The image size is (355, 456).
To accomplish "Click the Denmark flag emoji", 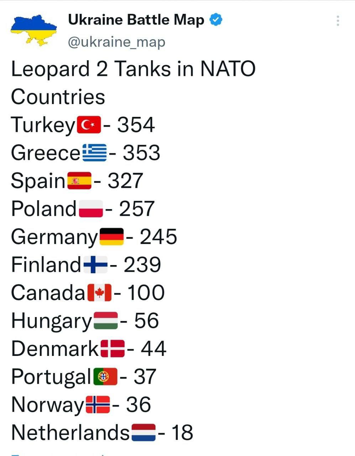I will (113, 348).
